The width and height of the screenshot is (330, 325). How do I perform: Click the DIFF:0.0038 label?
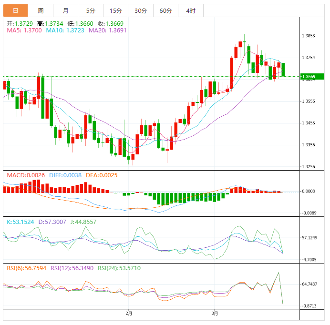pos(66,175)
